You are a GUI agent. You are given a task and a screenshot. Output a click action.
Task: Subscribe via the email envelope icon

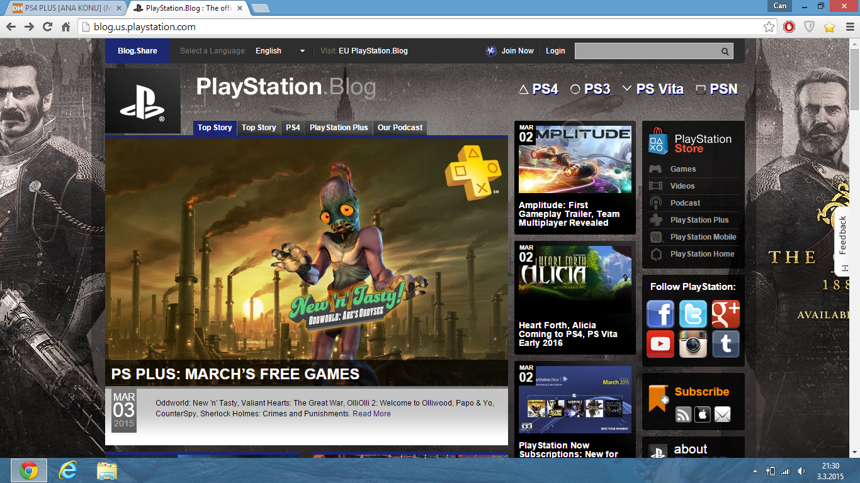723,414
